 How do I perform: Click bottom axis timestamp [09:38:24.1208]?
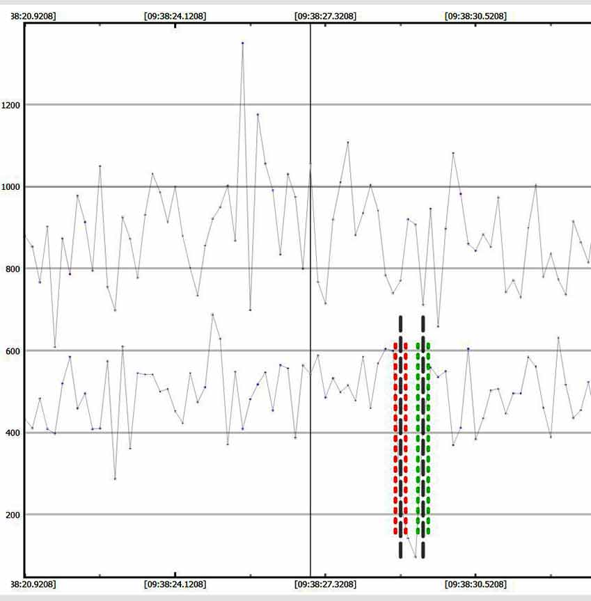[x=175, y=584]
